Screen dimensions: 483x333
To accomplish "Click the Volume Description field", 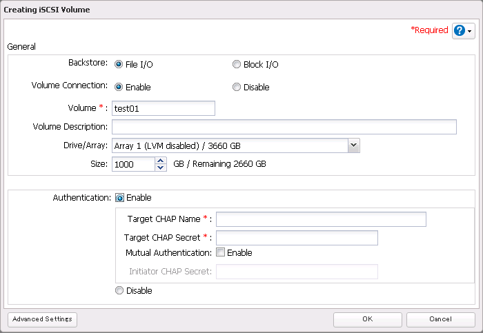I will pos(284,127).
